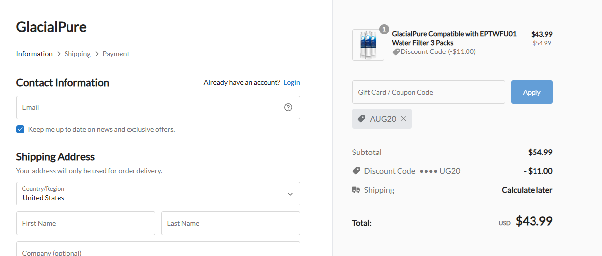Image resolution: width=602 pixels, height=256 pixels.
Task: Click the Apply coupon button
Action: (532, 92)
